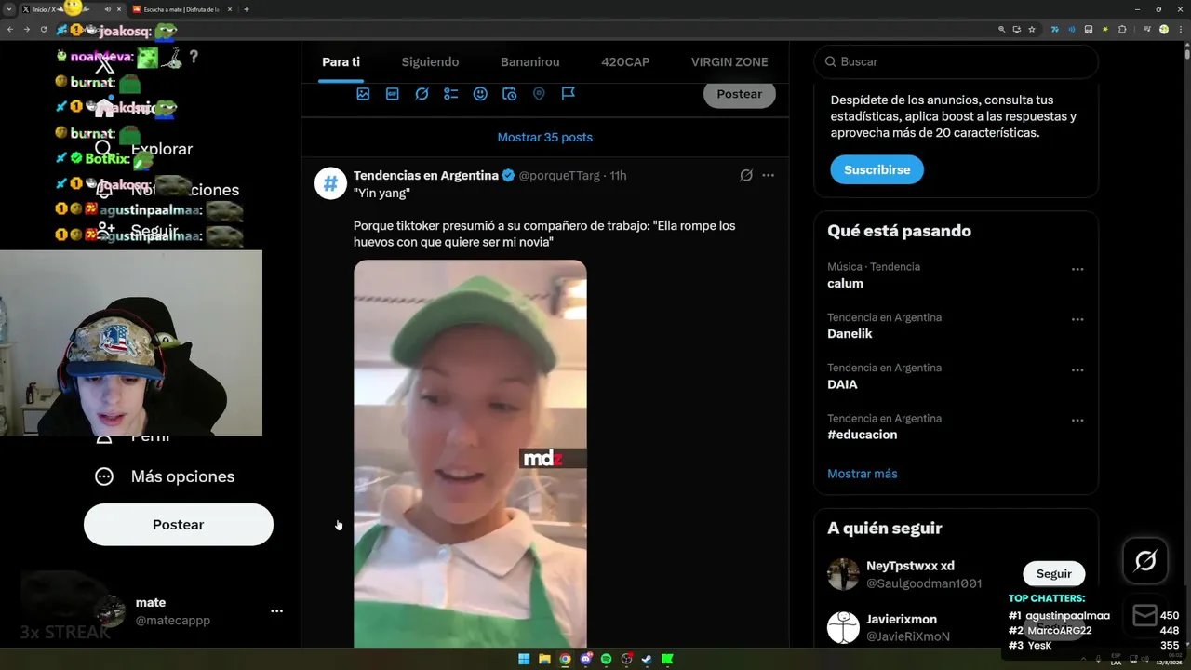Open Spotify from taskbar

click(606, 660)
